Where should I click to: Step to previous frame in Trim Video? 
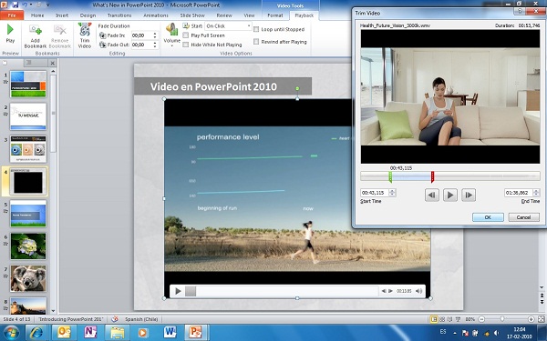click(431, 195)
